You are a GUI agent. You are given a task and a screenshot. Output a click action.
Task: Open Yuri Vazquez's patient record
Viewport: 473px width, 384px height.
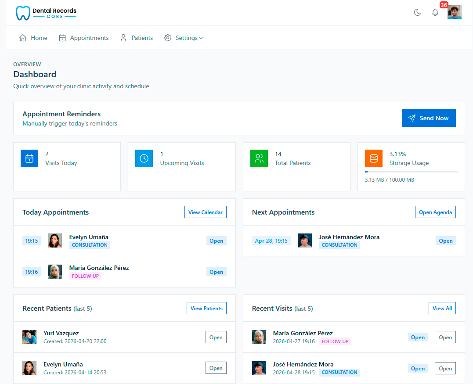[x=216, y=337]
